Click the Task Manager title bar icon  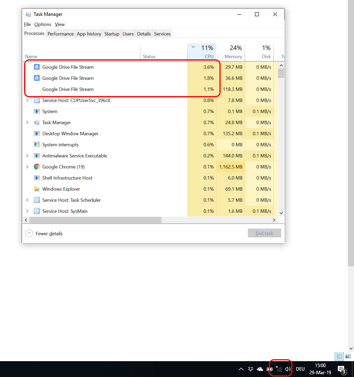pos(28,14)
